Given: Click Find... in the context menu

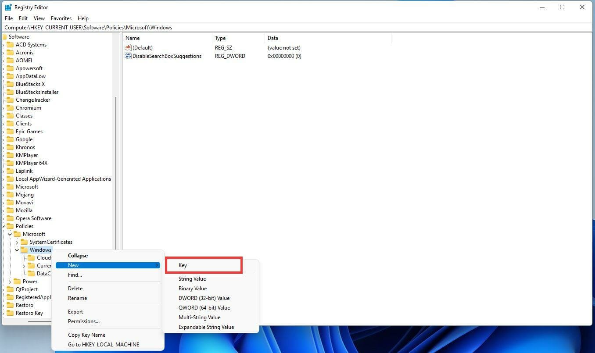Looking at the screenshot, I should click(x=75, y=275).
